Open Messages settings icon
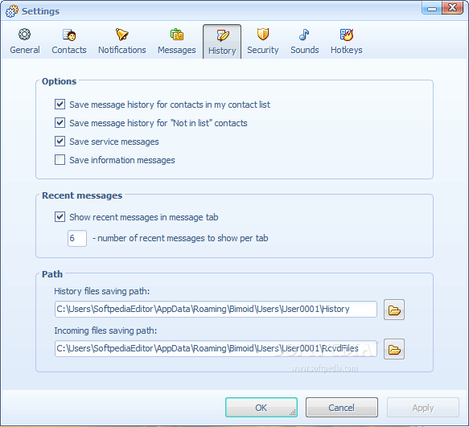The height and width of the screenshot is (427, 469). point(177,35)
